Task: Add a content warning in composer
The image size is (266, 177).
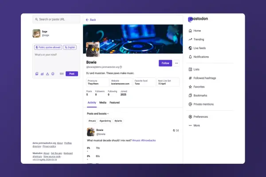Action: coord(47,74)
